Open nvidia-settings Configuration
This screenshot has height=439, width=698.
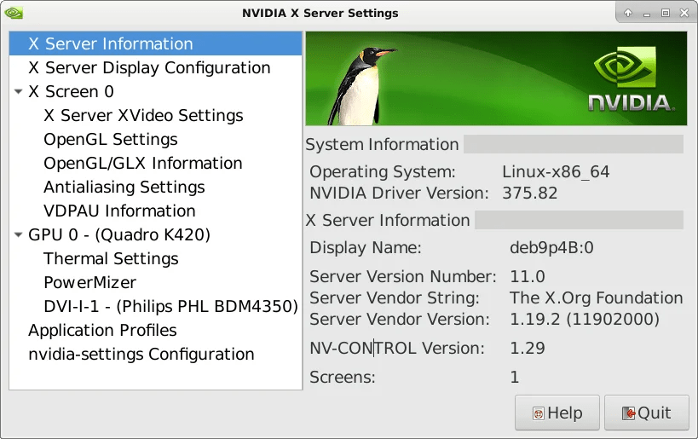click(x=141, y=355)
